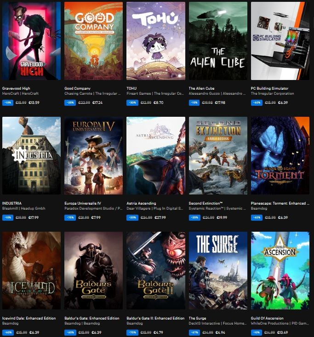Click the €27.99 price of Astria Ascending
This screenshot has width=314, height=337.
point(160,217)
